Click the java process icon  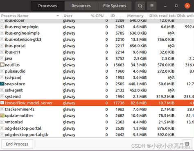tap(2, 58)
